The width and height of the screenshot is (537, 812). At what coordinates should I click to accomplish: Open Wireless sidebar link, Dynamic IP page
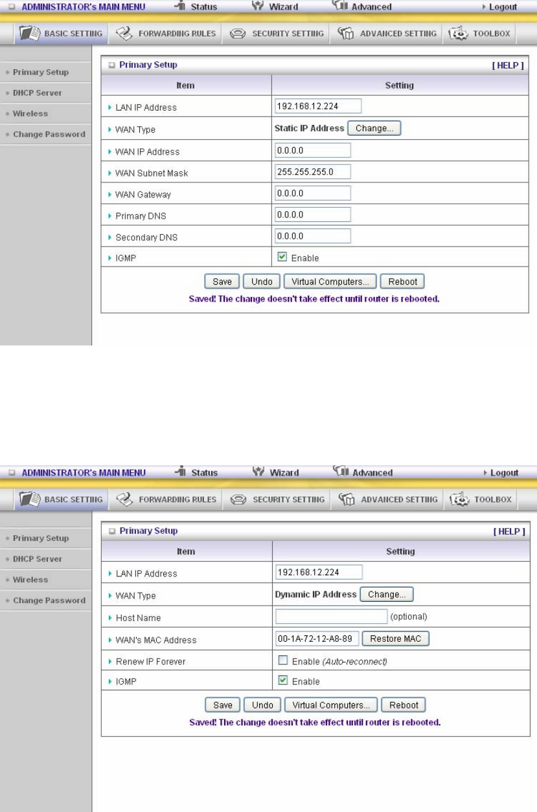click(30, 580)
